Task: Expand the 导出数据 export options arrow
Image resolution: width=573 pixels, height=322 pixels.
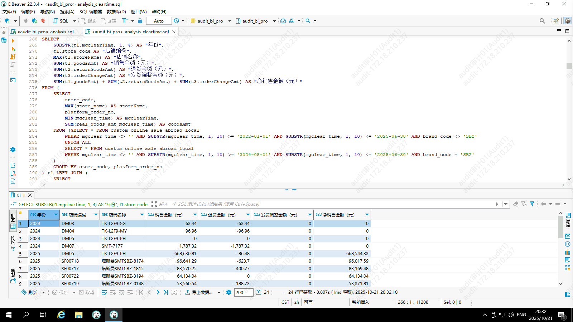Action: (219, 293)
